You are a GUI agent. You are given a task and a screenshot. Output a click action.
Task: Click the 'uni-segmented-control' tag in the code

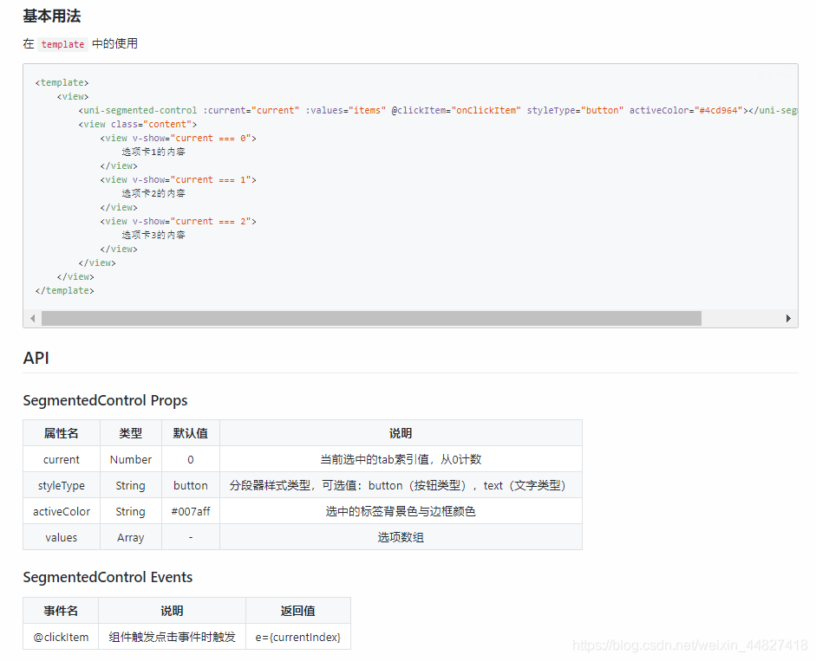pos(140,110)
